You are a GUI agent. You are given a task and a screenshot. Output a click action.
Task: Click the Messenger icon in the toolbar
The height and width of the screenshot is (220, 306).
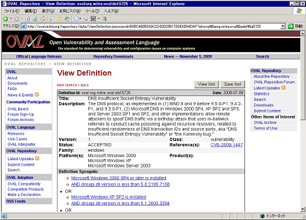click(104, 19)
